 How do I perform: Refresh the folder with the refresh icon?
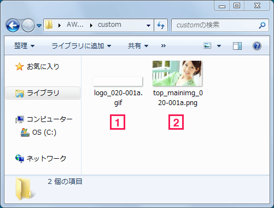pos(161,25)
